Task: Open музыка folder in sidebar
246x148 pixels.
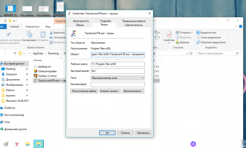Action: coord(10,96)
